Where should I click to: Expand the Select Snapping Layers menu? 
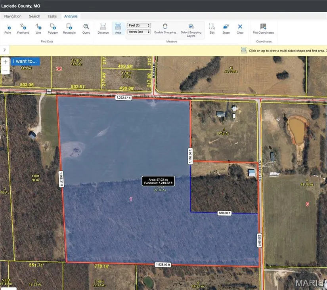(191, 29)
